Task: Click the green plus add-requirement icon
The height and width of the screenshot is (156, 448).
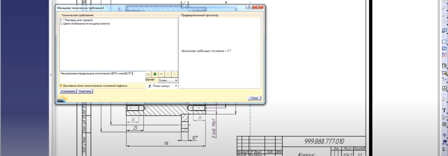Action: (x=155, y=74)
